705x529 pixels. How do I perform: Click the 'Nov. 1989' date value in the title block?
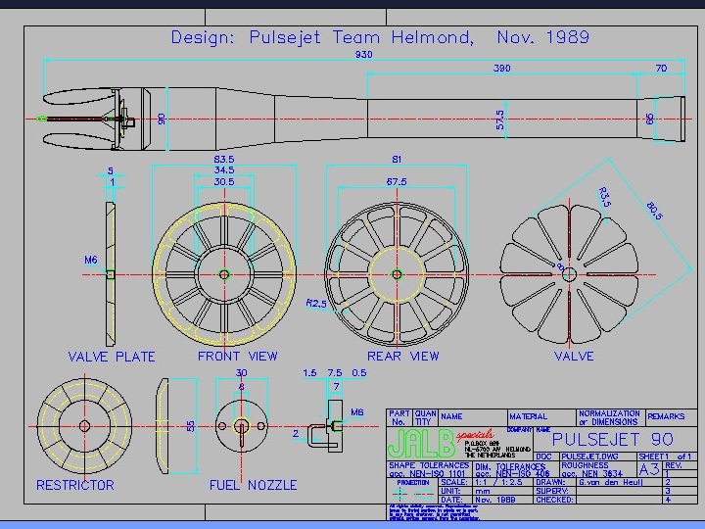click(x=493, y=500)
